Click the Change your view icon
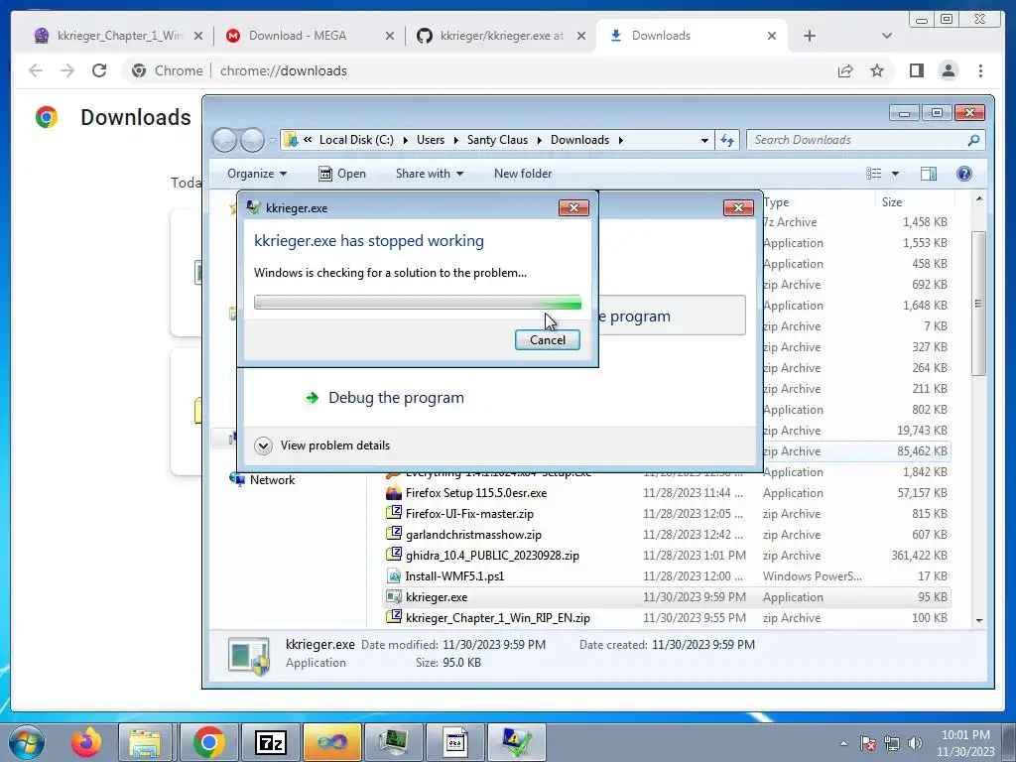 873,174
